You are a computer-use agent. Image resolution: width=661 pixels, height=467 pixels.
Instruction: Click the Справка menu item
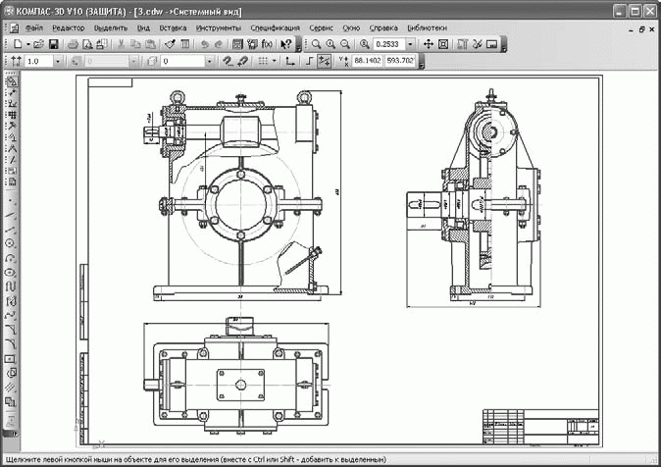[383, 27]
